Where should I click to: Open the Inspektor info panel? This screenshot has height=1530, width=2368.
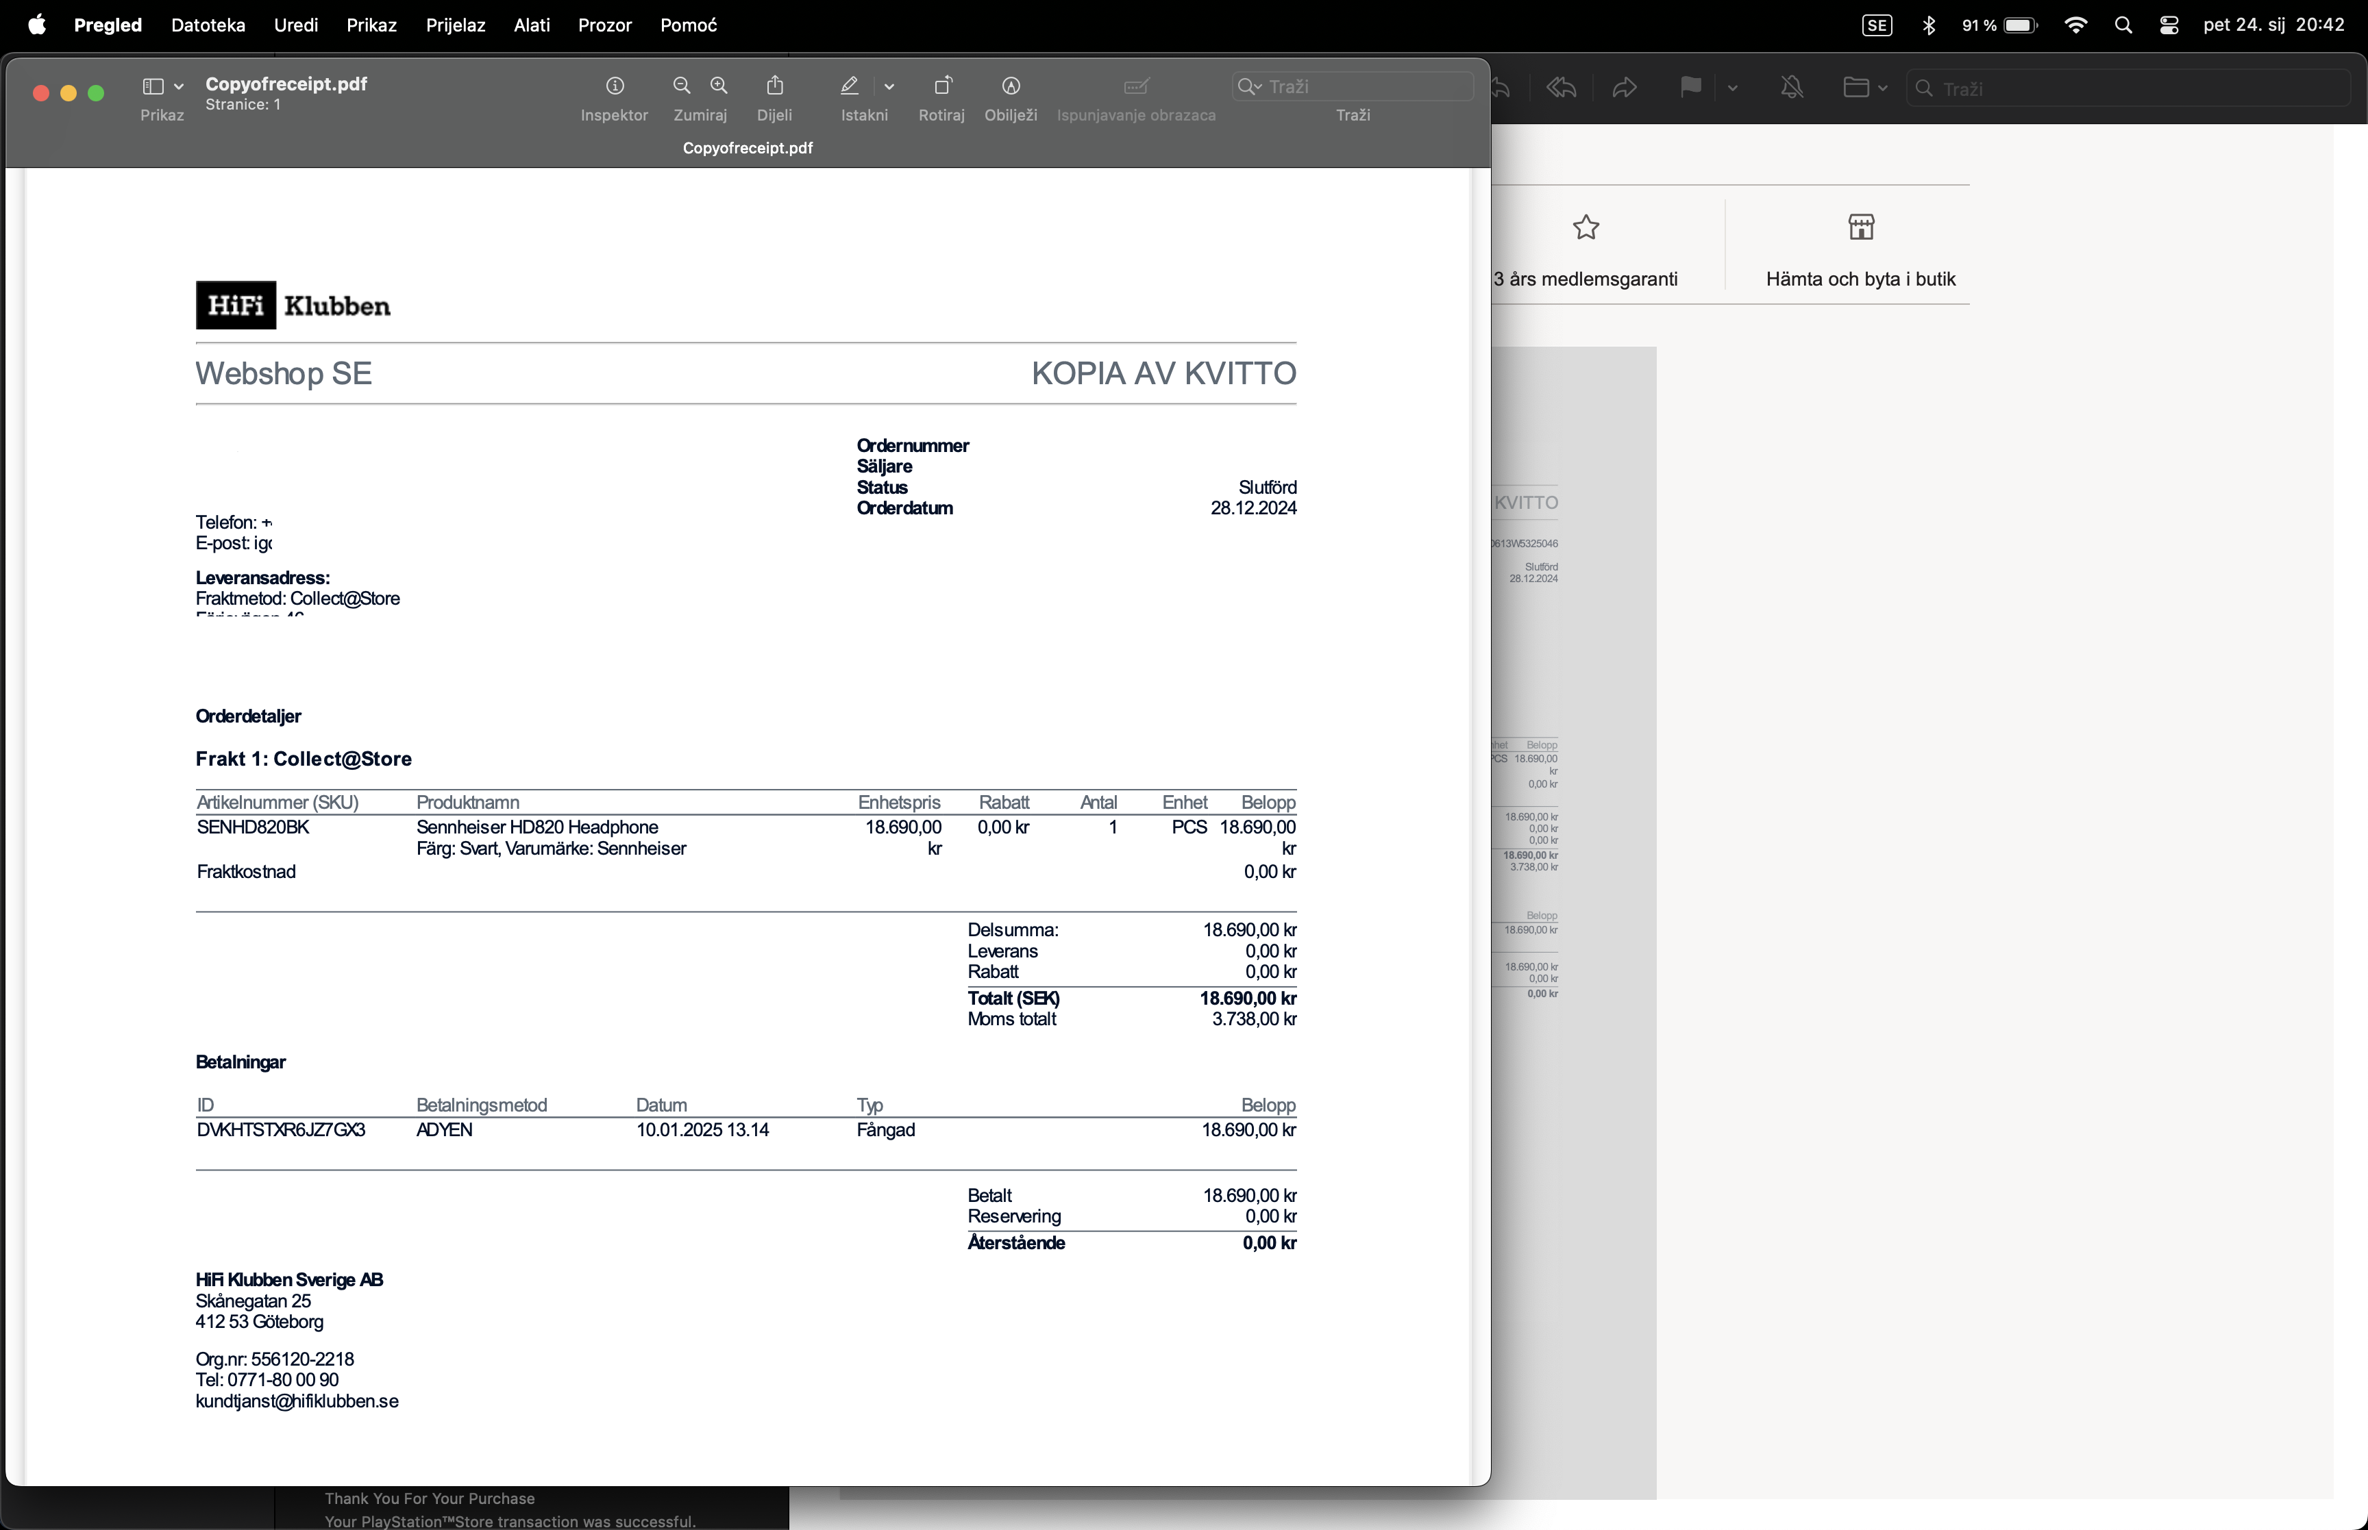[x=614, y=86]
